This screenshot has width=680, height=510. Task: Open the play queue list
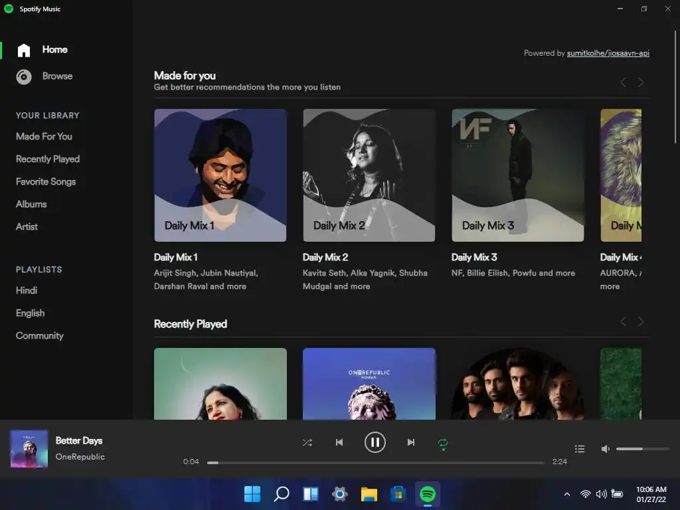pos(579,449)
